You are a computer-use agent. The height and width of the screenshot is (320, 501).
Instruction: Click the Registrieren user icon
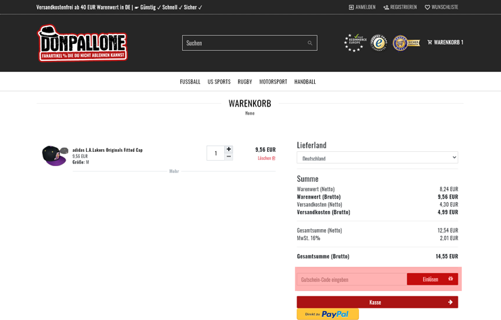coord(386,7)
